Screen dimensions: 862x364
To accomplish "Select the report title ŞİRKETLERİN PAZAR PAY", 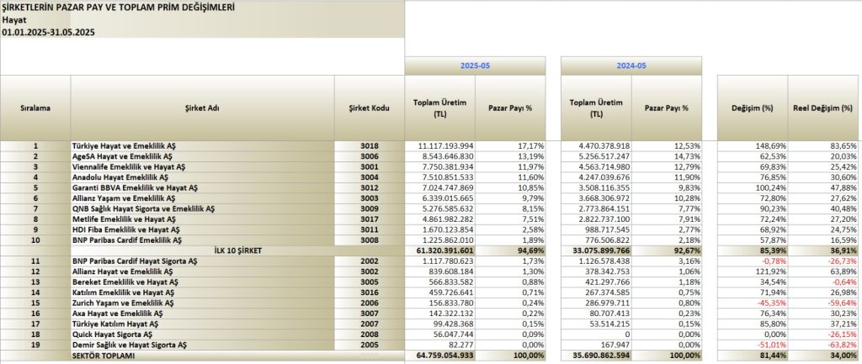I will (118, 8).
